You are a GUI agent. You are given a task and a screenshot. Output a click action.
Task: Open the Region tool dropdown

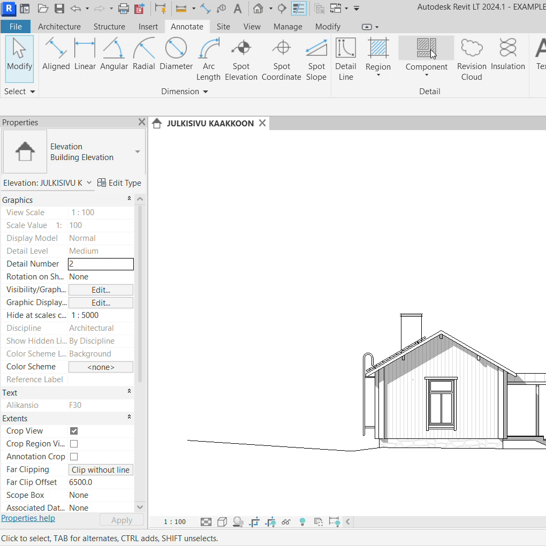[378, 74]
